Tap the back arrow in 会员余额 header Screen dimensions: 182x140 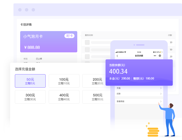point(117,56)
